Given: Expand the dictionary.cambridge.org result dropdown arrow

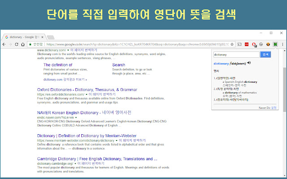Looking at the screenshot, I should [x=75, y=163].
